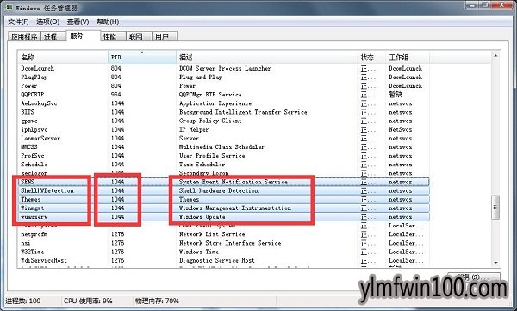Image resolution: width=517 pixels, height=311 pixels.
Task: Click the Task Manager title bar icon
Action: click(9, 7)
